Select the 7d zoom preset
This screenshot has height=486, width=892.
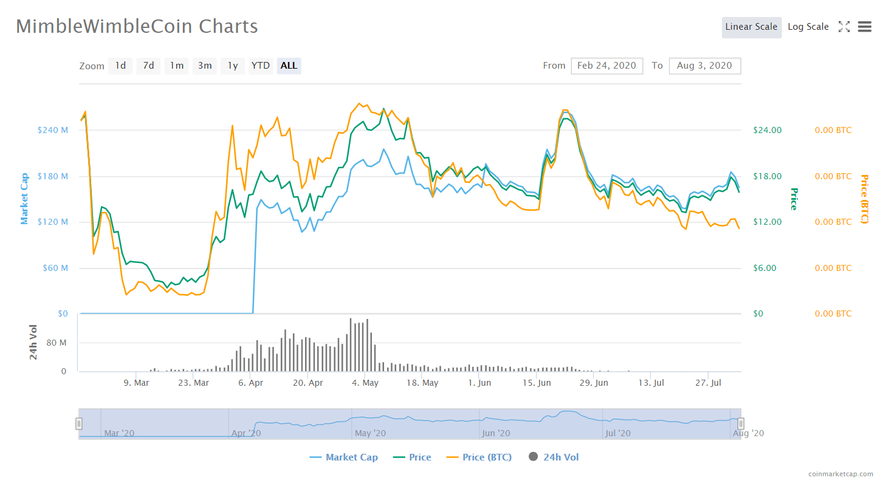[x=148, y=66]
